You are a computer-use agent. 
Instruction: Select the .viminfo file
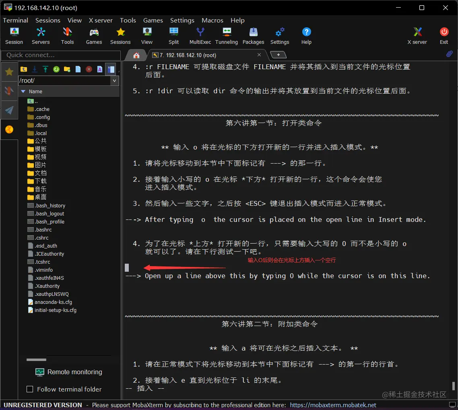click(40, 270)
